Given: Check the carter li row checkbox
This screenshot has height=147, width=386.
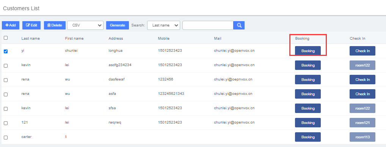Looking at the screenshot, I should pos(6,138).
